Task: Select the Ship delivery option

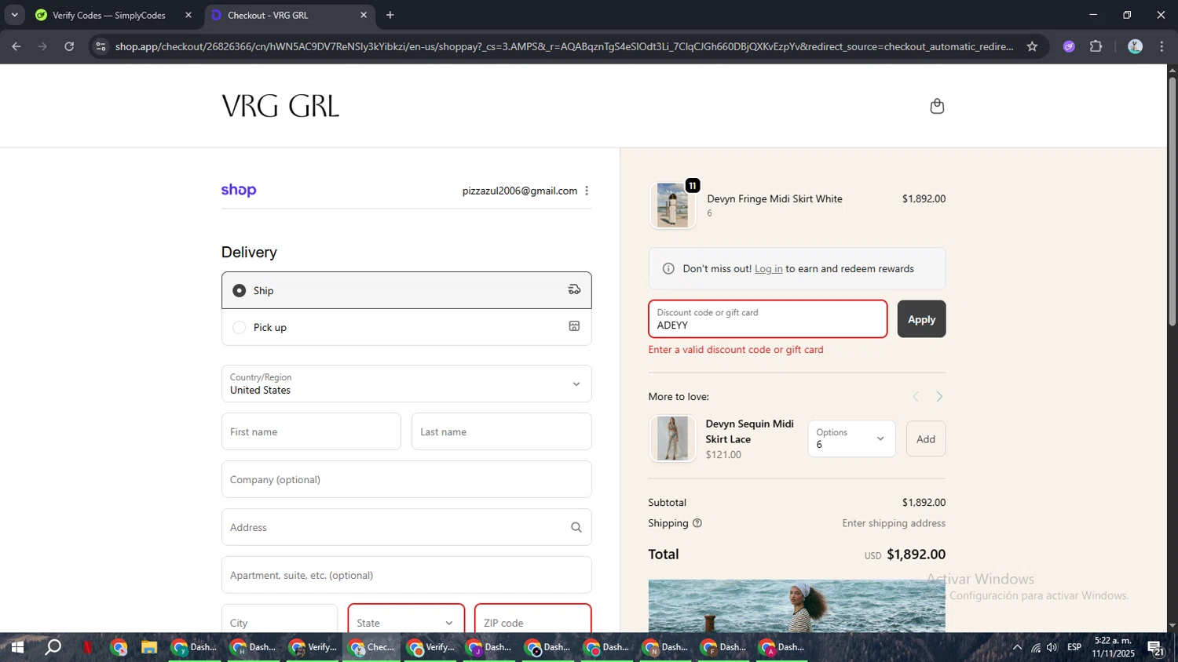Action: (x=406, y=290)
